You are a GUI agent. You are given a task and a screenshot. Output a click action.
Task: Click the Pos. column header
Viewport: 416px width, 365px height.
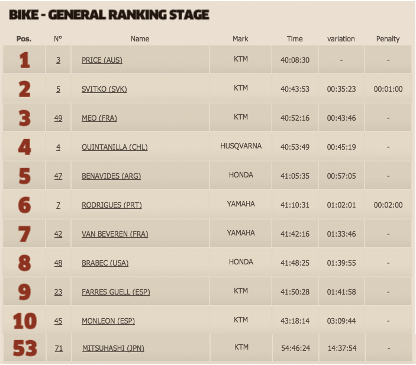point(24,38)
